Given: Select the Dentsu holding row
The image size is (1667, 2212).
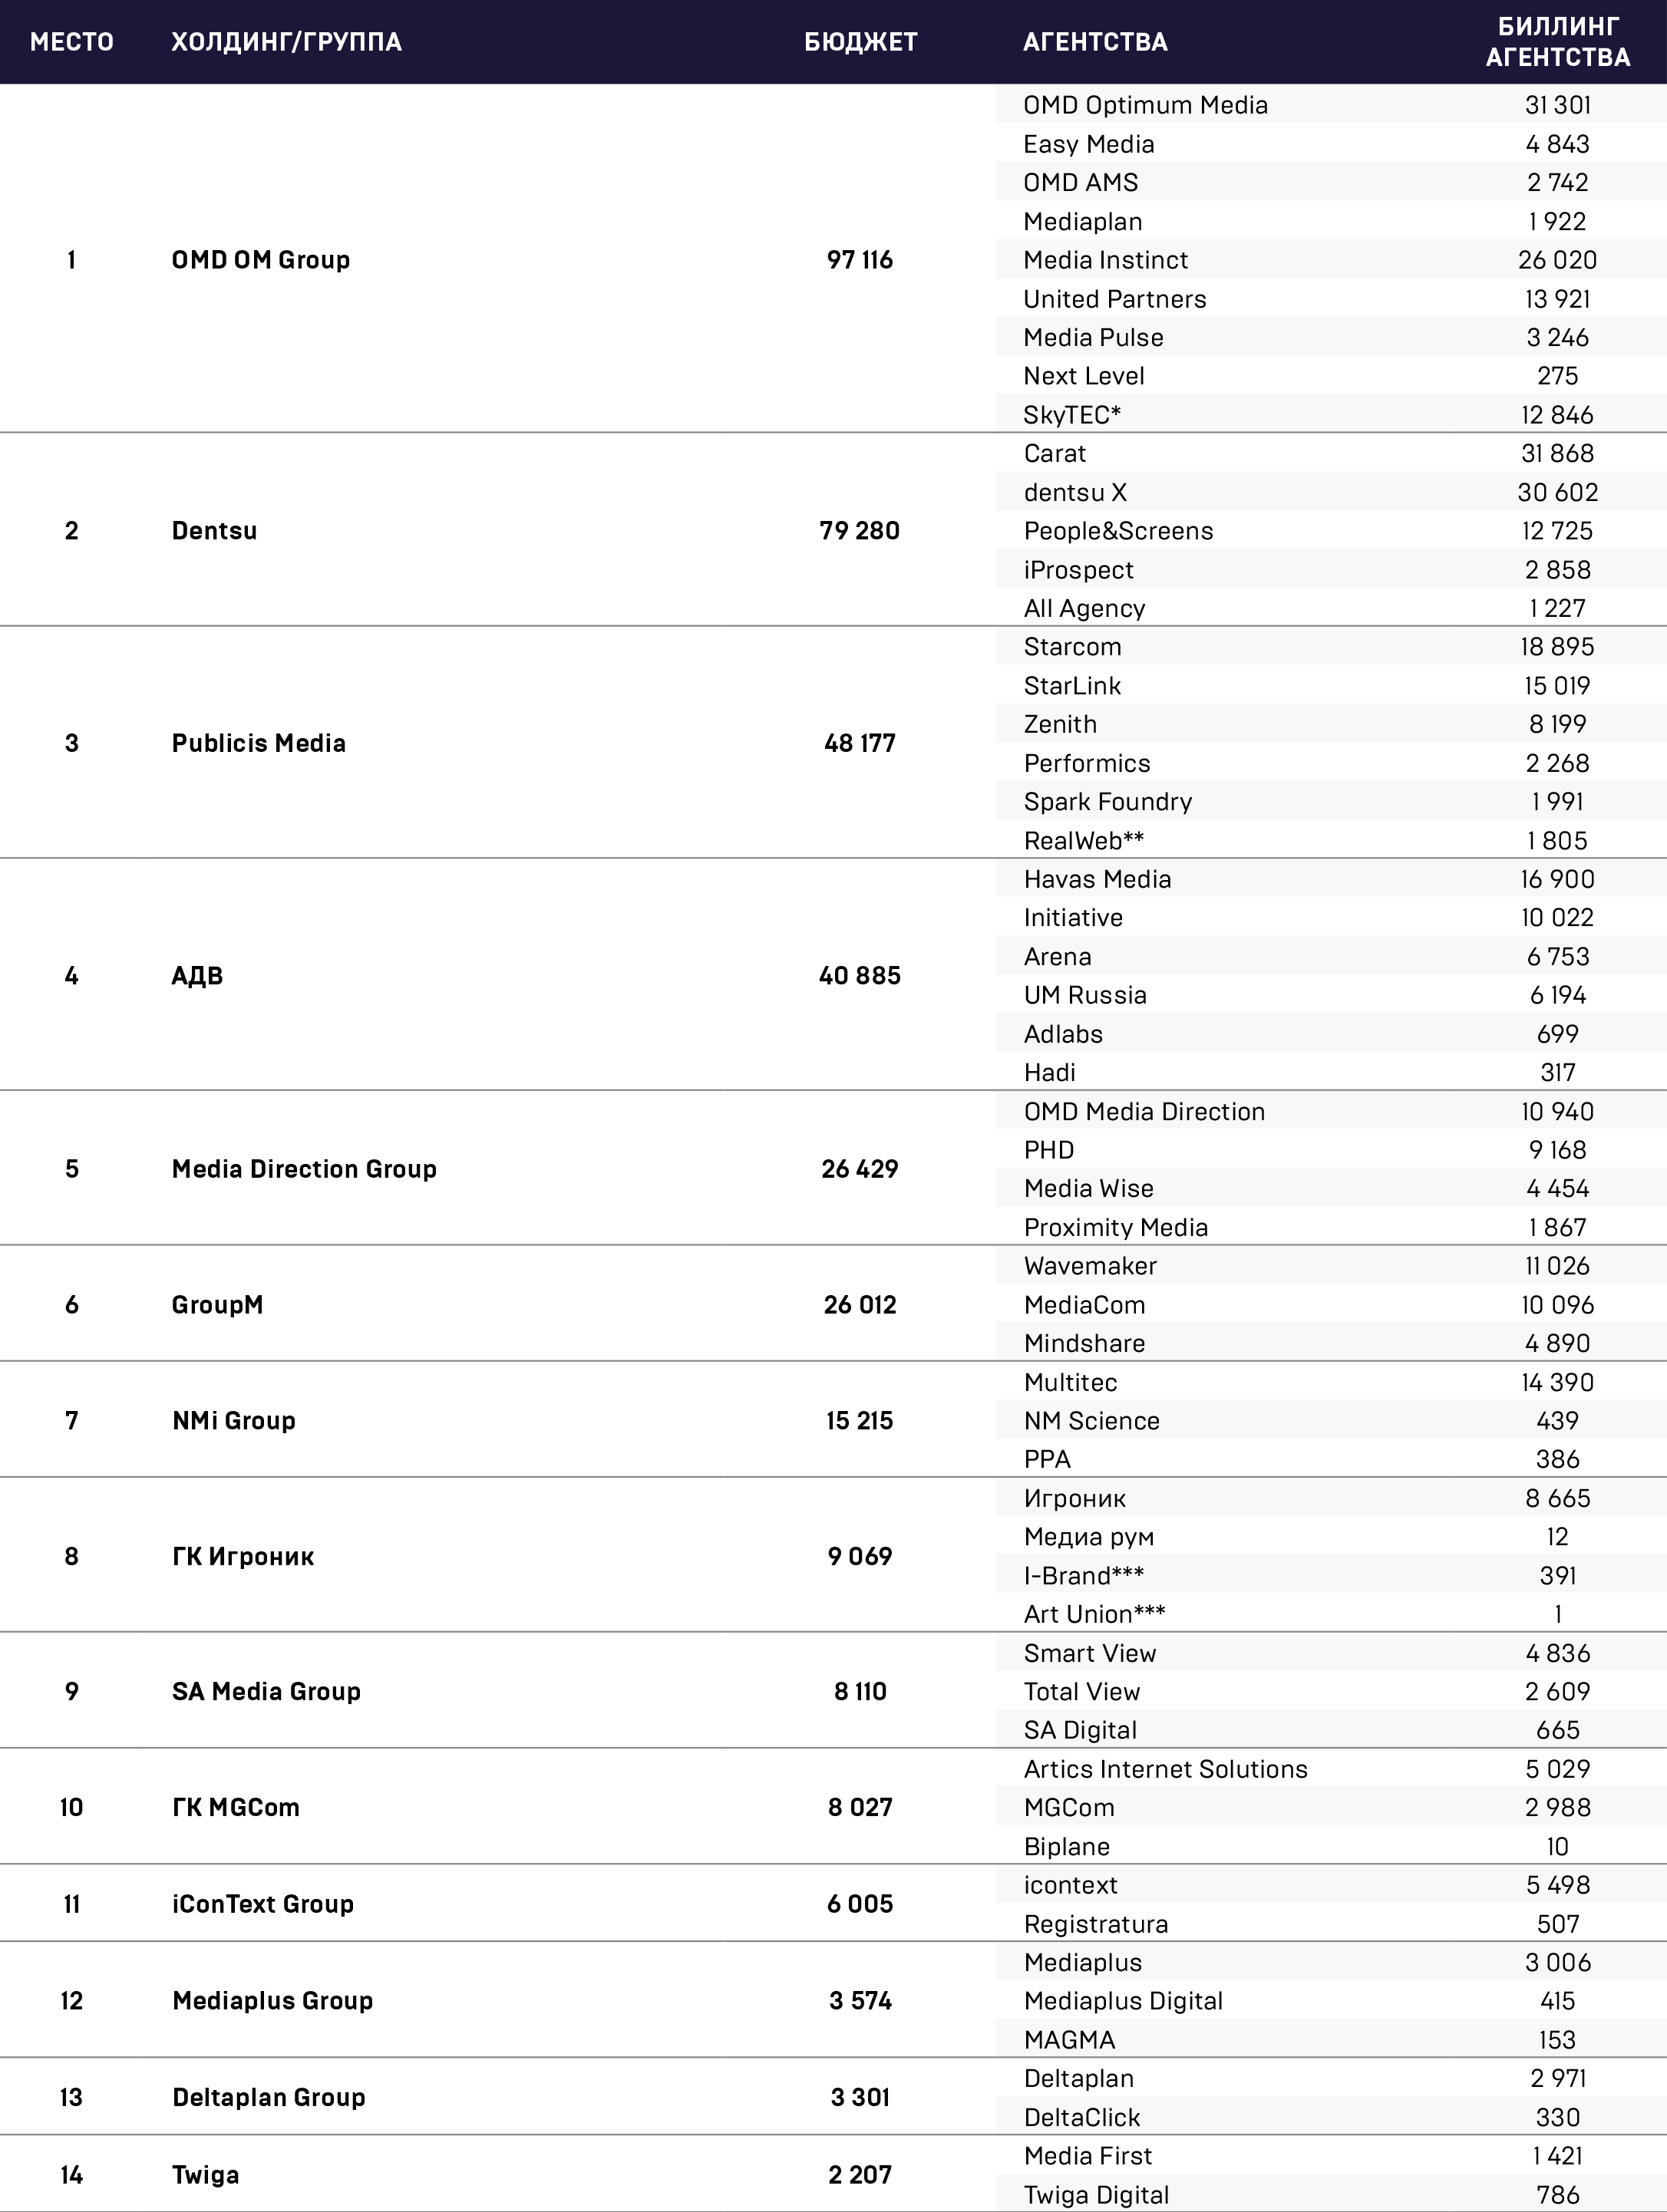Looking at the screenshot, I should 833,530.
